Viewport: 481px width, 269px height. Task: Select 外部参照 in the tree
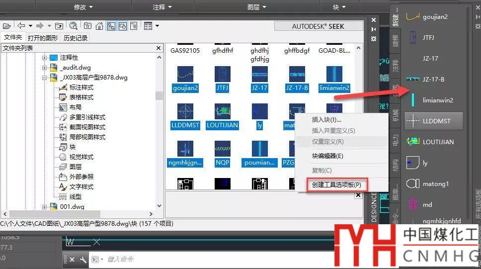(81, 177)
